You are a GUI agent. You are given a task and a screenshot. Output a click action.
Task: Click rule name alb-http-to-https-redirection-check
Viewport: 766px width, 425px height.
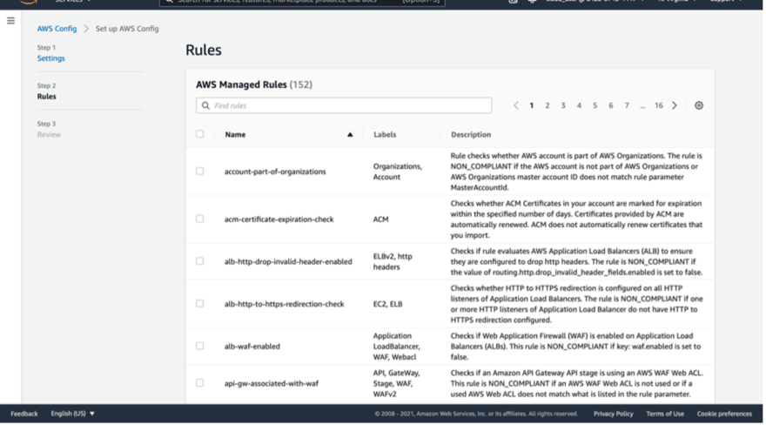[285, 304]
